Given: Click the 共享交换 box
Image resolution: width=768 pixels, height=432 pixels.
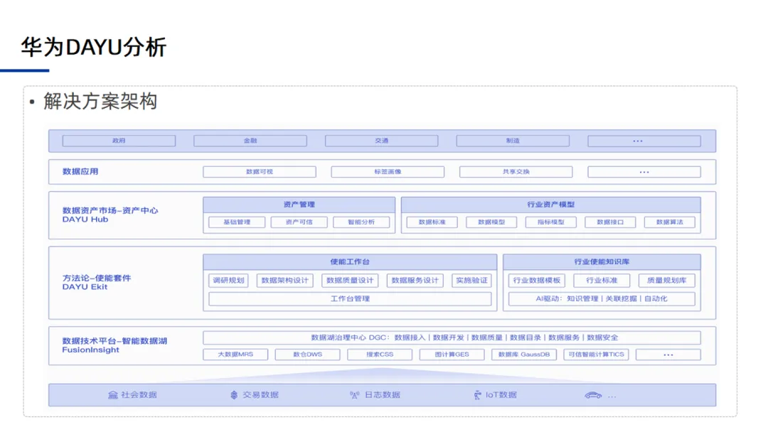Looking at the screenshot, I should (x=516, y=172).
